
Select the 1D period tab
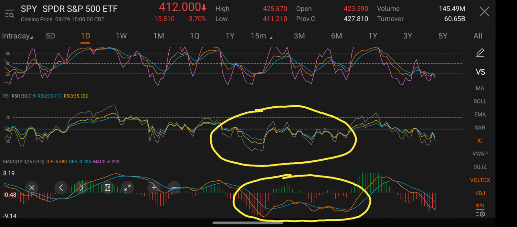coord(85,36)
